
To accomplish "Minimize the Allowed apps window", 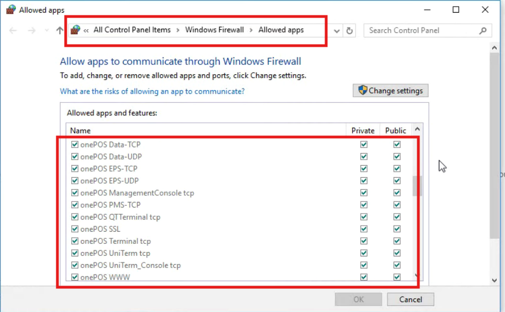I will [427, 10].
